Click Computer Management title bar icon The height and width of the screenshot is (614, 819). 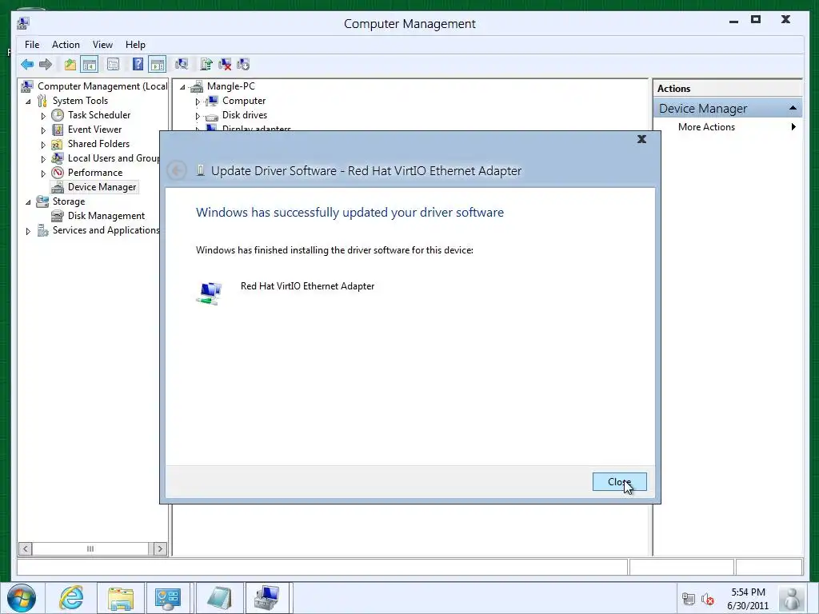click(x=23, y=23)
